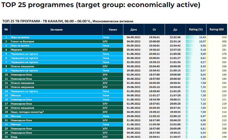Select the start time 20:00:03 cell
228x140 pixels.
pos(154,41)
